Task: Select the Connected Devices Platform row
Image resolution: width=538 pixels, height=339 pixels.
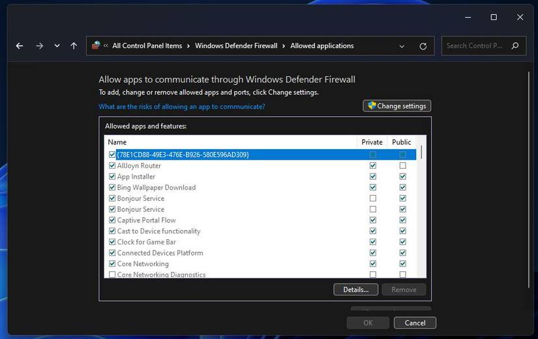Action: pyautogui.click(x=260, y=253)
